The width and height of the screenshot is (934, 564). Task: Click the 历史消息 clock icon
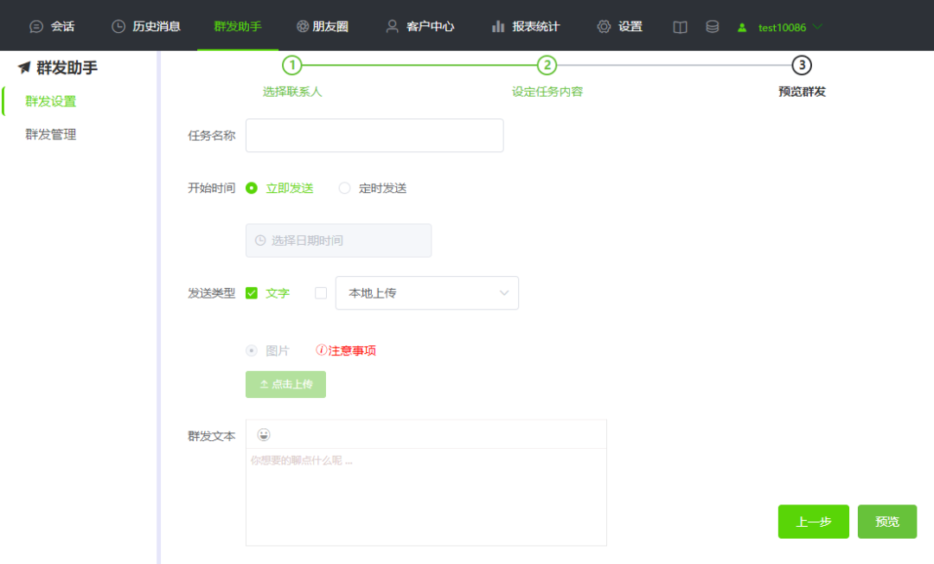117,26
